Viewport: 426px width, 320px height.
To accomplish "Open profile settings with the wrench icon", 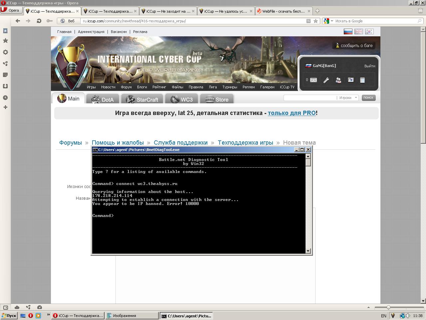I will (x=326, y=80).
